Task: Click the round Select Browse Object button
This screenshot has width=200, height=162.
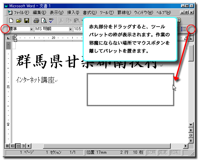Action: tap(191, 135)
